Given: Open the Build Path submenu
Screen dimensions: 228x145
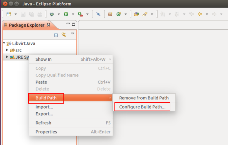Looking at the screenshot, I should point(71,98).
